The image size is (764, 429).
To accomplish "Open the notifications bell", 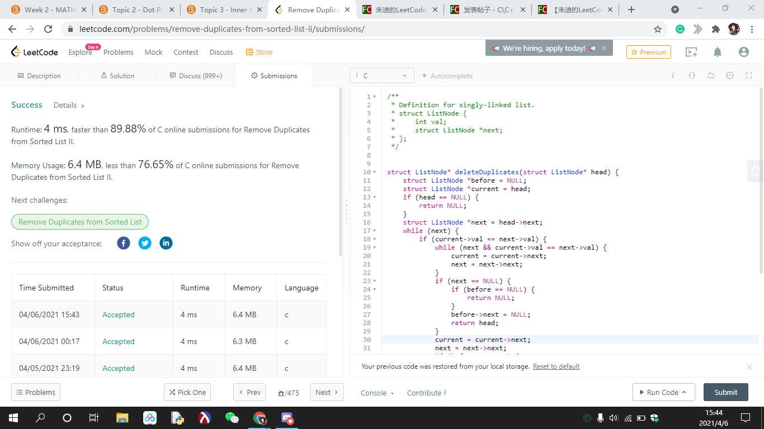I will point(718,52).
